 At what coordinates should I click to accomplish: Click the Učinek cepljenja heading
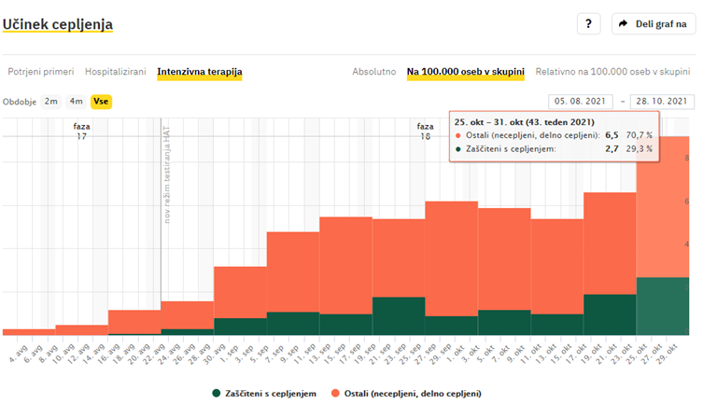(57, 24)
